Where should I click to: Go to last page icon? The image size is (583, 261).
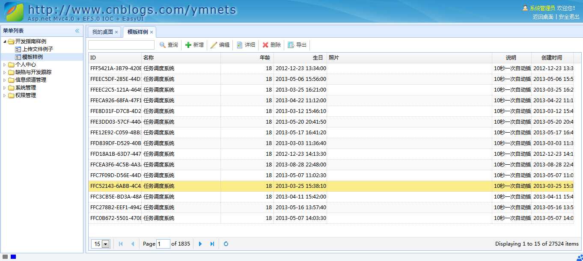tap(212, 244)
